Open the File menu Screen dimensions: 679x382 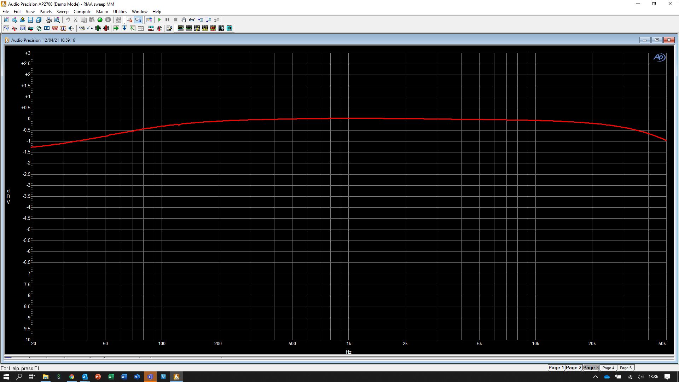(x=6, y=12)
